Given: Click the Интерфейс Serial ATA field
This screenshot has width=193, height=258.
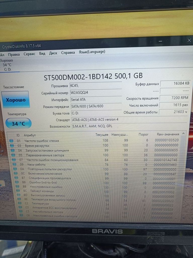Looking at the screenshot, I should click(x=96, y=100).
